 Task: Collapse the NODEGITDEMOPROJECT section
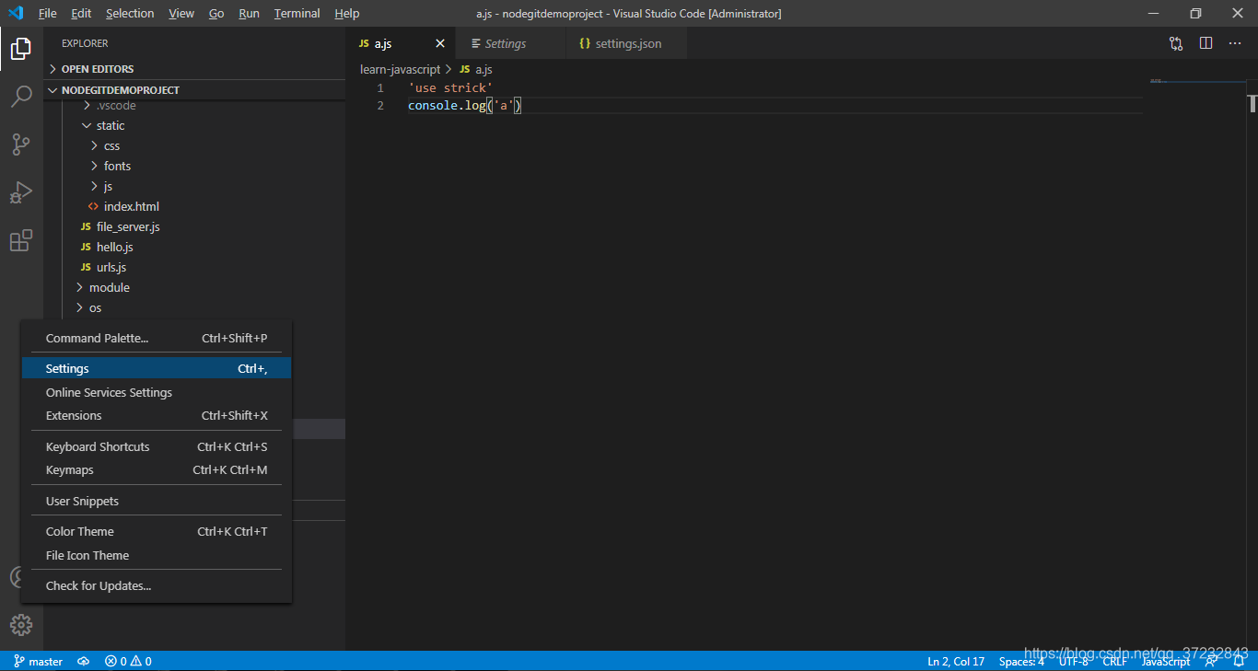(x=194, y=90)
